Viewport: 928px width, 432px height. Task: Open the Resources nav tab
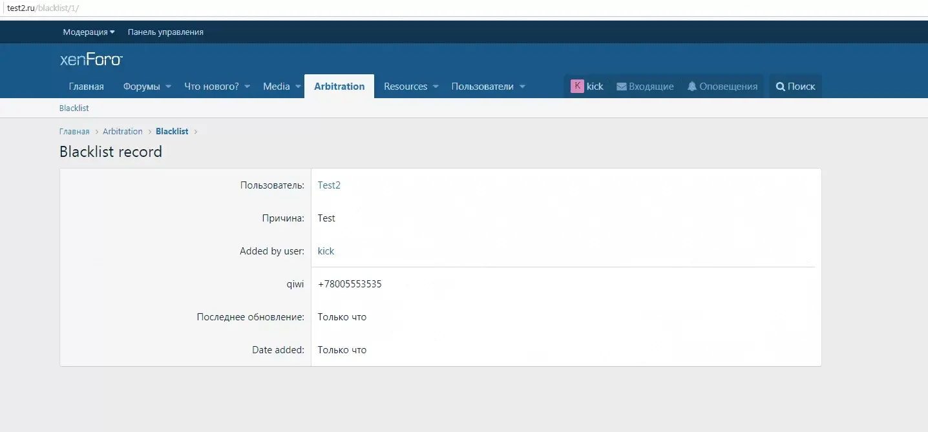(x=405, y=87)
